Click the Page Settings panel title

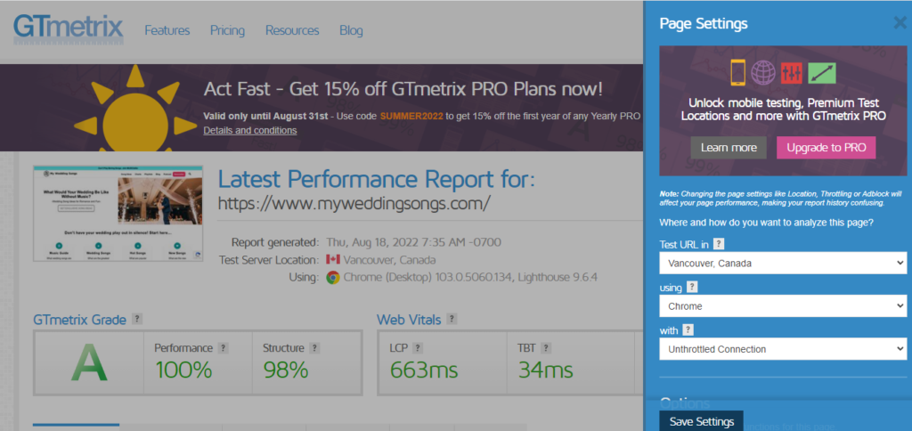click(x=704, y=24)
